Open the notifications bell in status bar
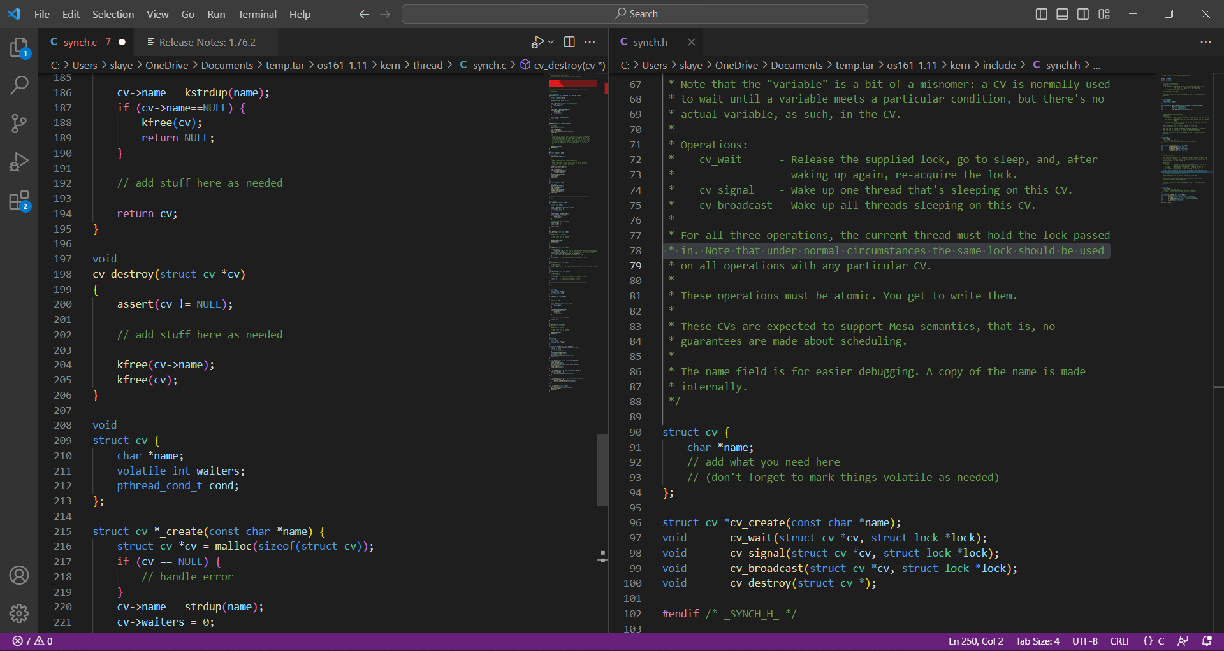 pos(1206,641)
